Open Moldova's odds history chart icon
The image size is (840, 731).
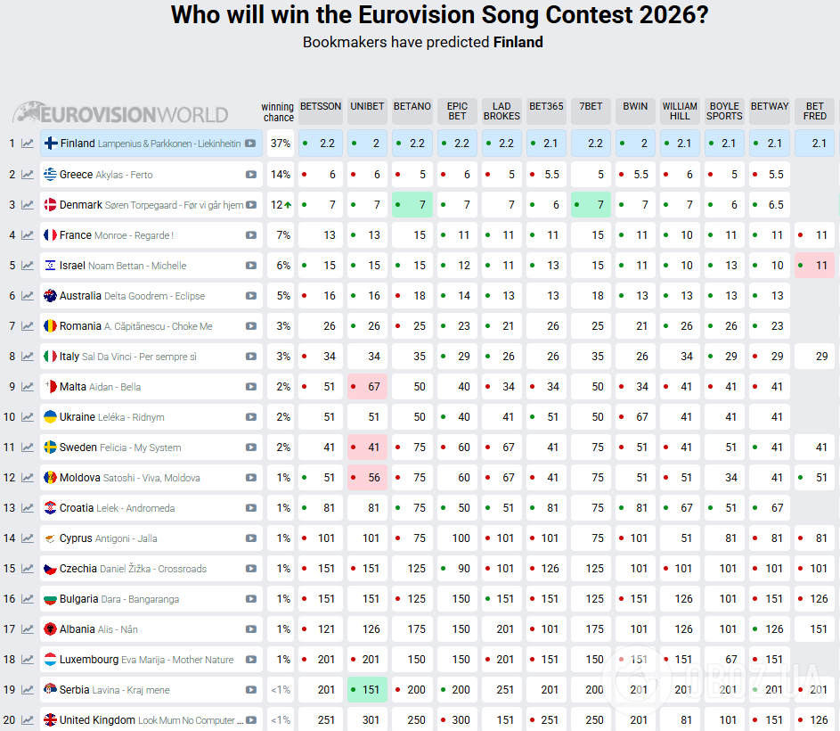(28, 477)
